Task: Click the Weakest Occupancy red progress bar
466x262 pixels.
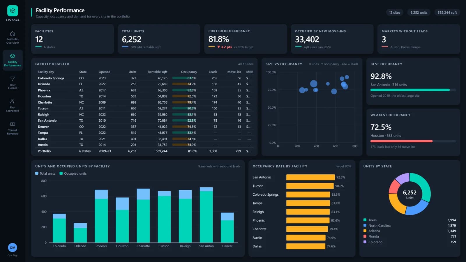Action: [x=402, y=141]
